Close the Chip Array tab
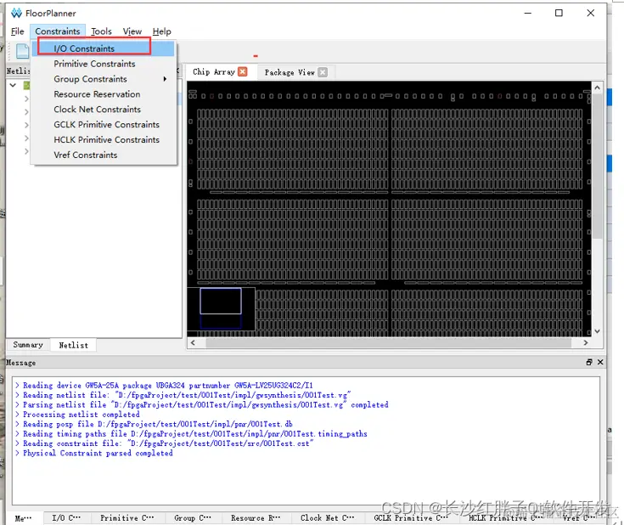This screenshot has height=525, width=624. [x=242, y=71]
